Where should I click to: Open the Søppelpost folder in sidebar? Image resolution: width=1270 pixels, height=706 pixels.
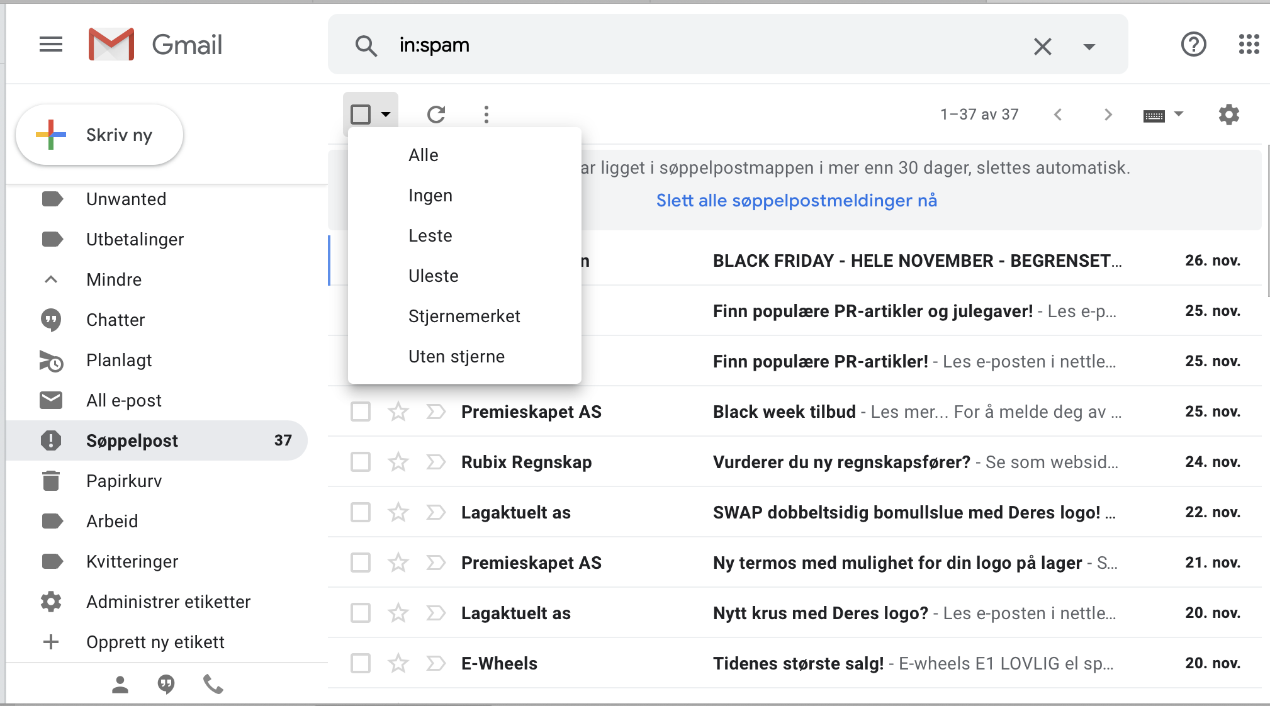(x=132, y=440)
